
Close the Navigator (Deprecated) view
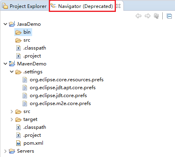pos(118,6)
